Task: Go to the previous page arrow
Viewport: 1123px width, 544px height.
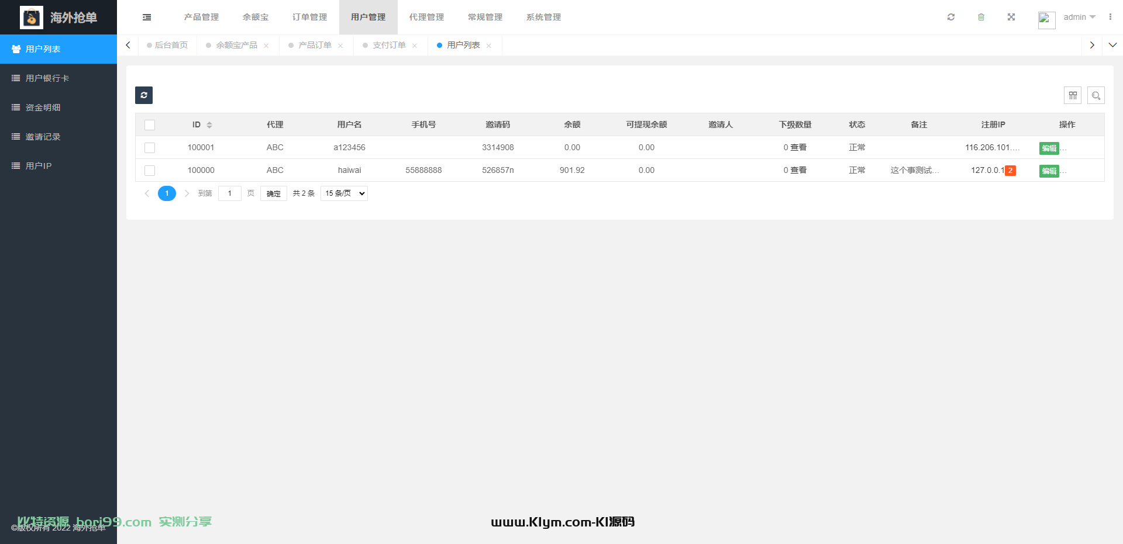Action: [x=147, y=193]
